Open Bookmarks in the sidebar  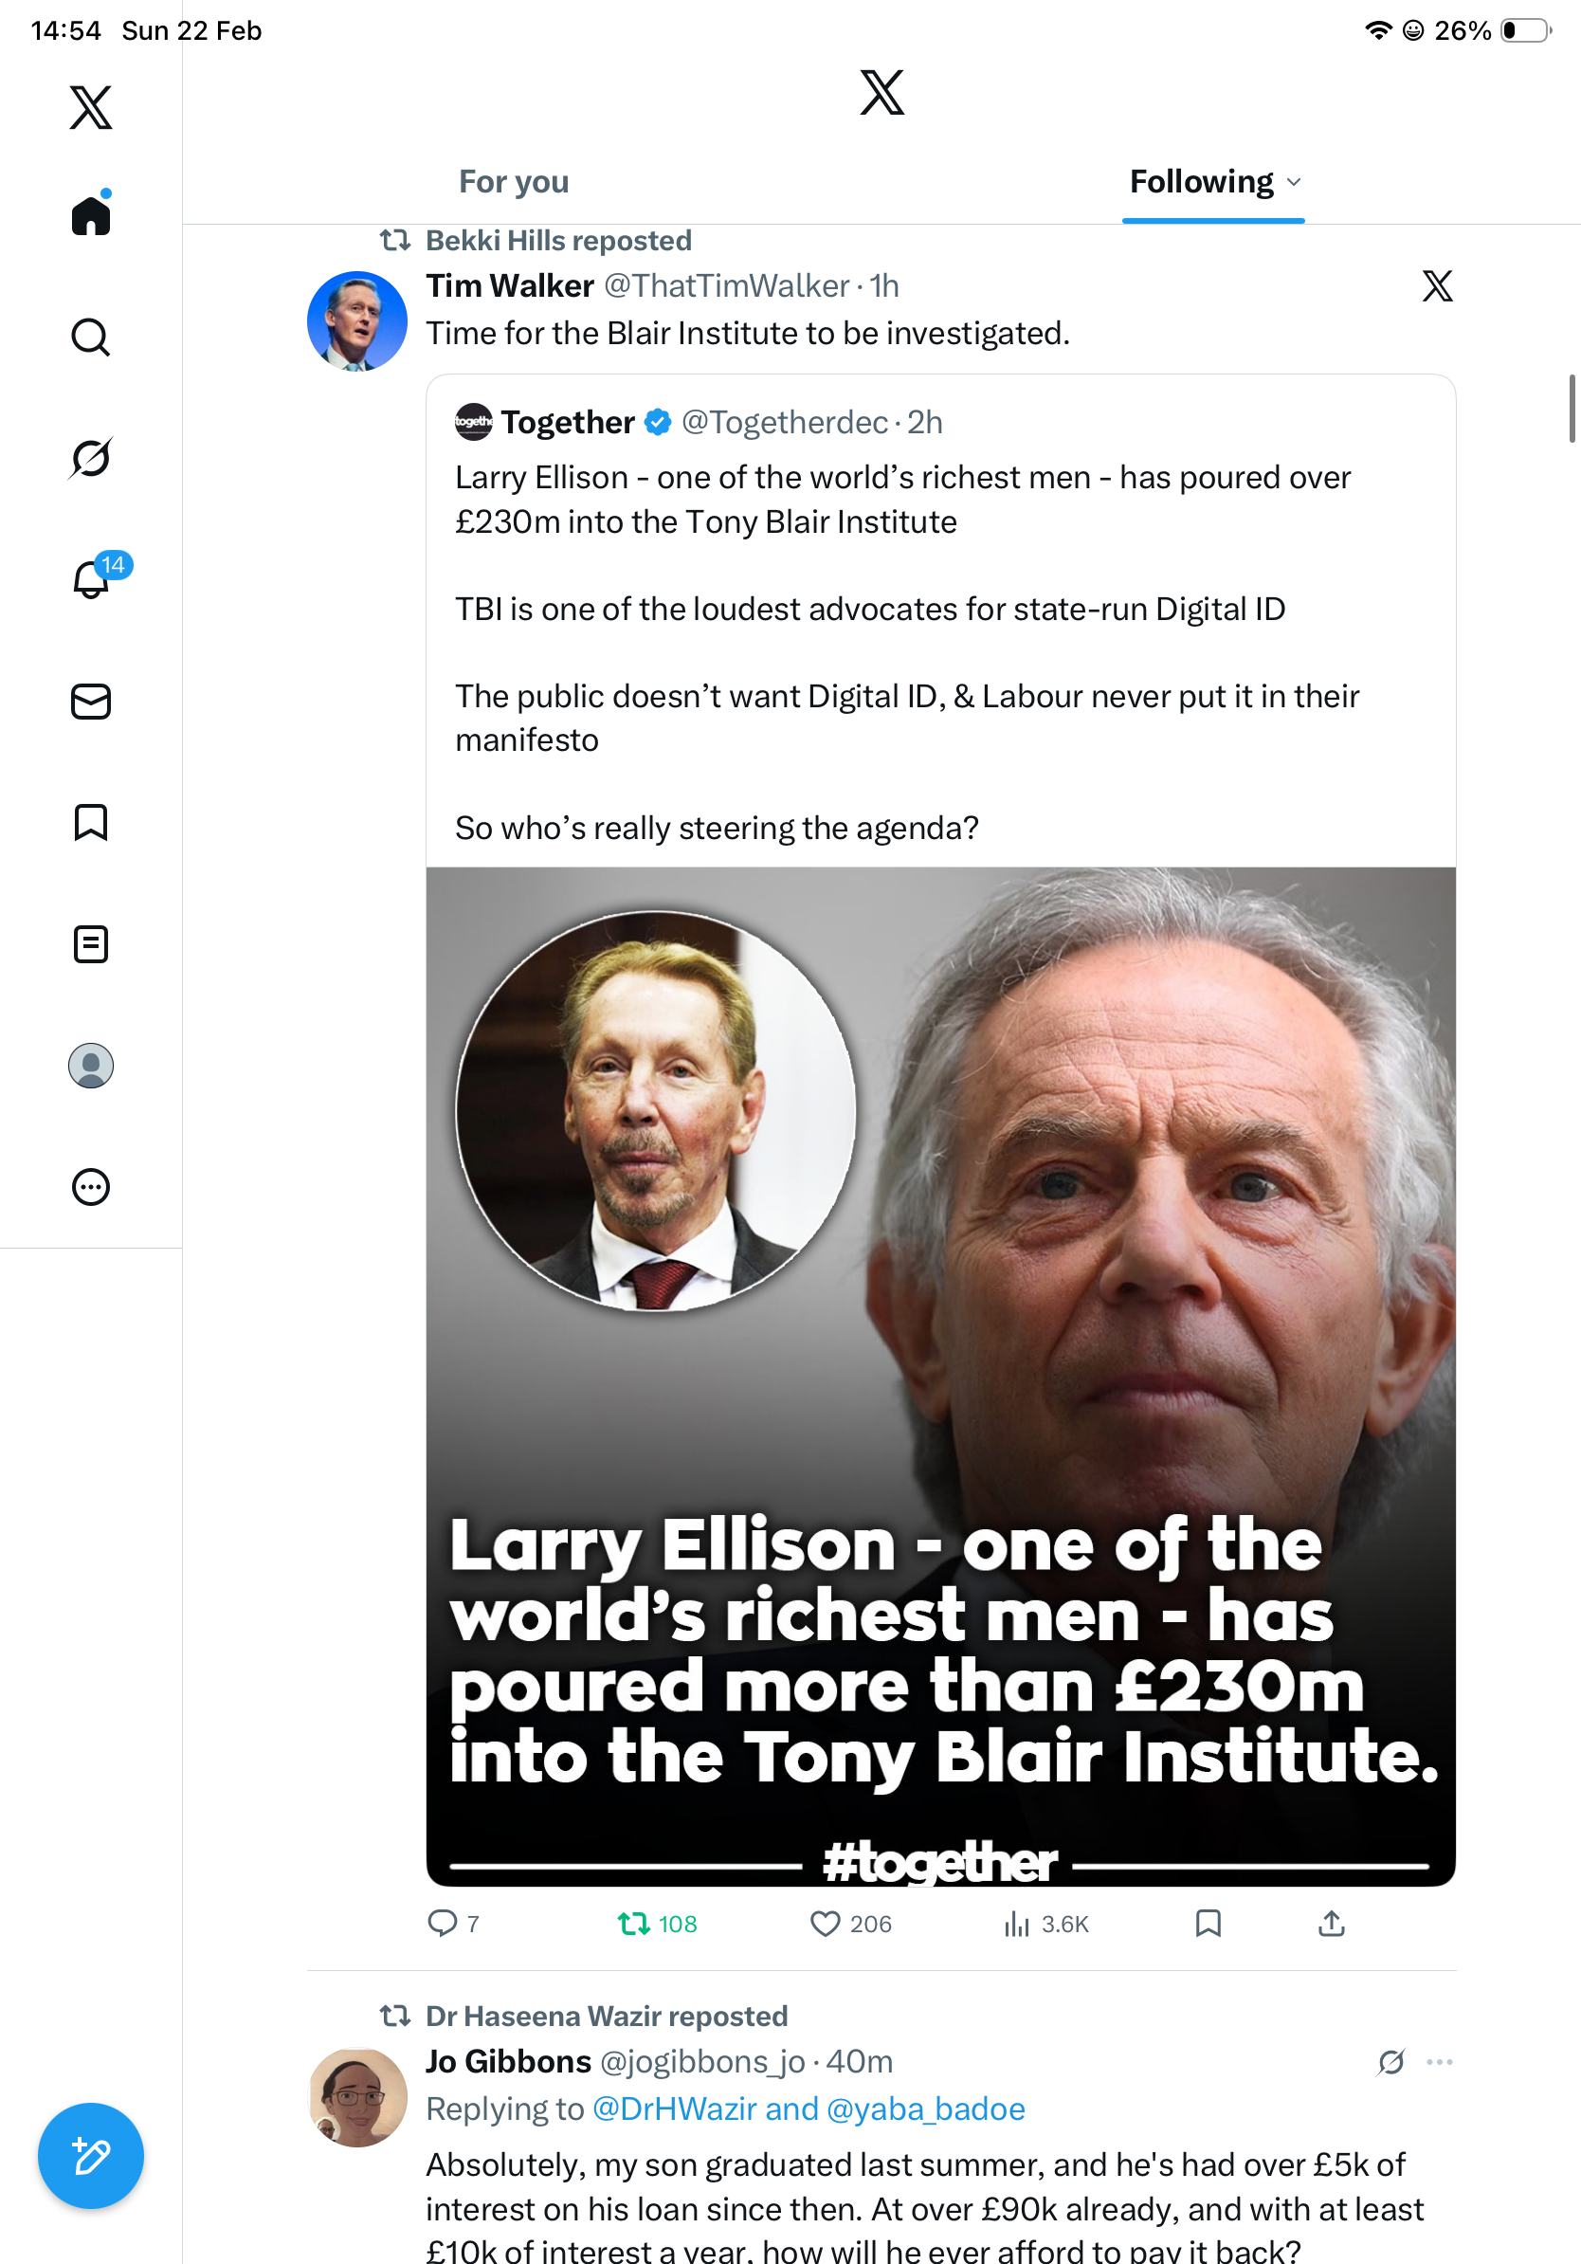coord(91,822)
